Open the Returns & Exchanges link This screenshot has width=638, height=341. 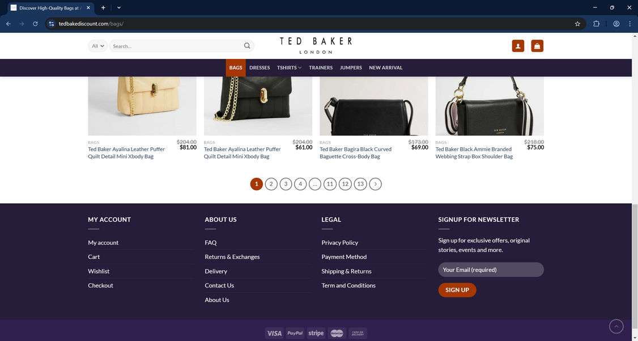pos(232,257)
